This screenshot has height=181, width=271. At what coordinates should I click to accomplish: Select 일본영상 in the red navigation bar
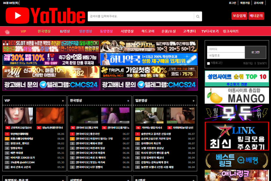point(86,31)
